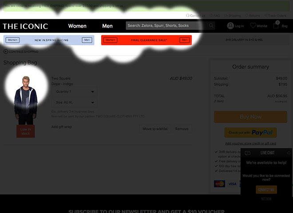Open the Women main menu
This screenshot has width=293, height=213.
click(x=77, y=26)
